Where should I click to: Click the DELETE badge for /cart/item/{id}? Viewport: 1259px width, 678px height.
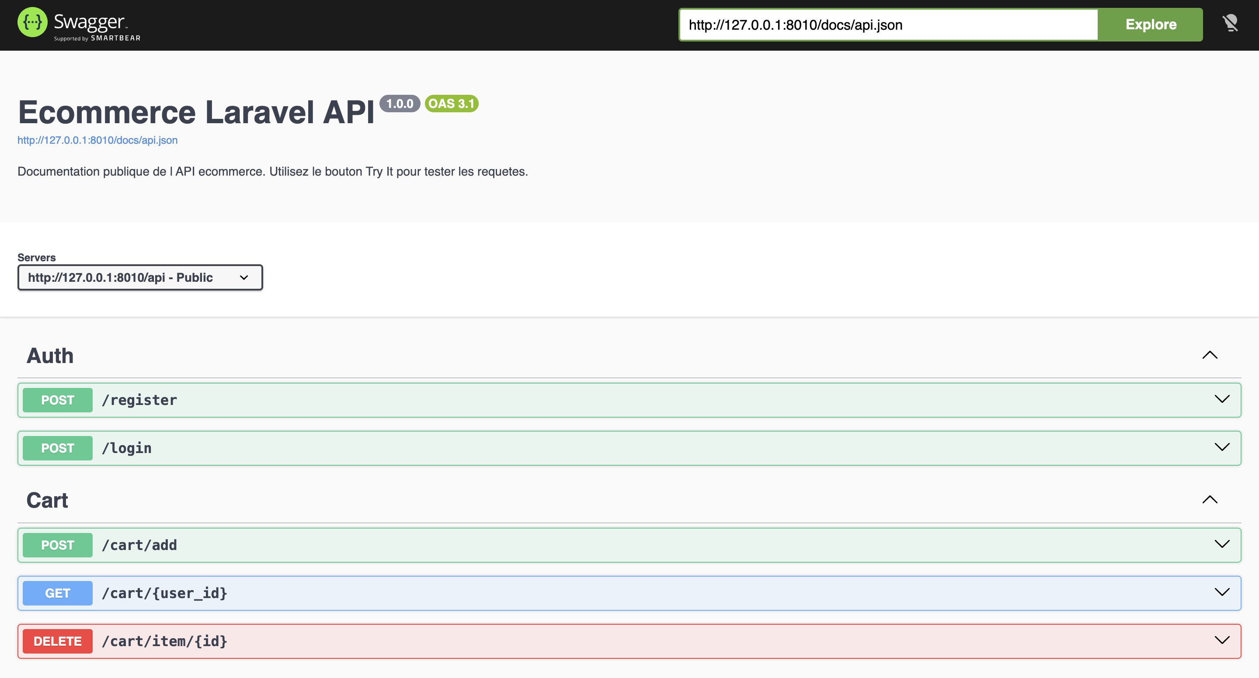58,641
